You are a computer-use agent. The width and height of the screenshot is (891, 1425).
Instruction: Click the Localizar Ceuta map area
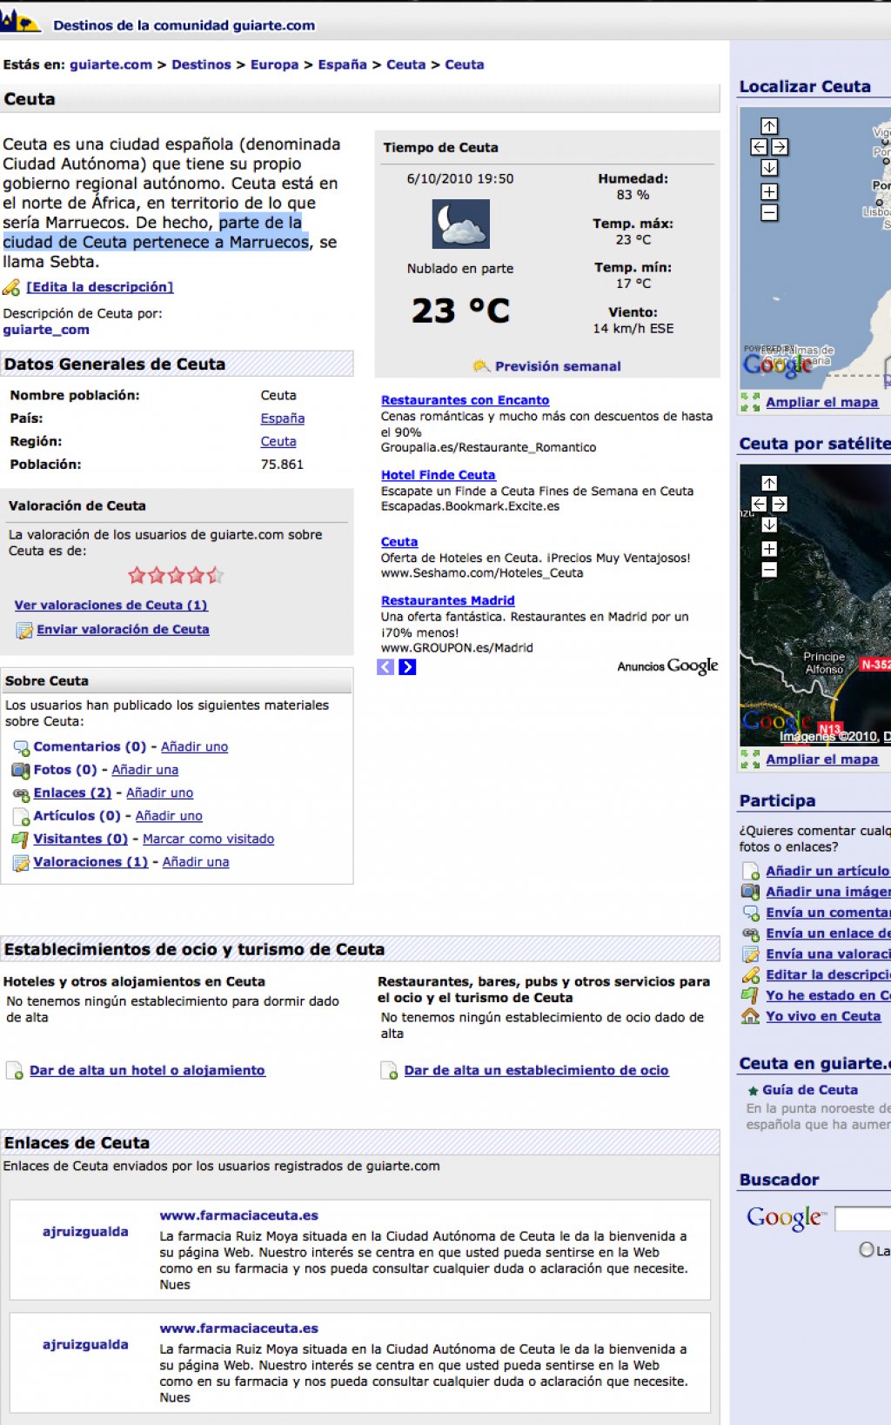point(815,248)
